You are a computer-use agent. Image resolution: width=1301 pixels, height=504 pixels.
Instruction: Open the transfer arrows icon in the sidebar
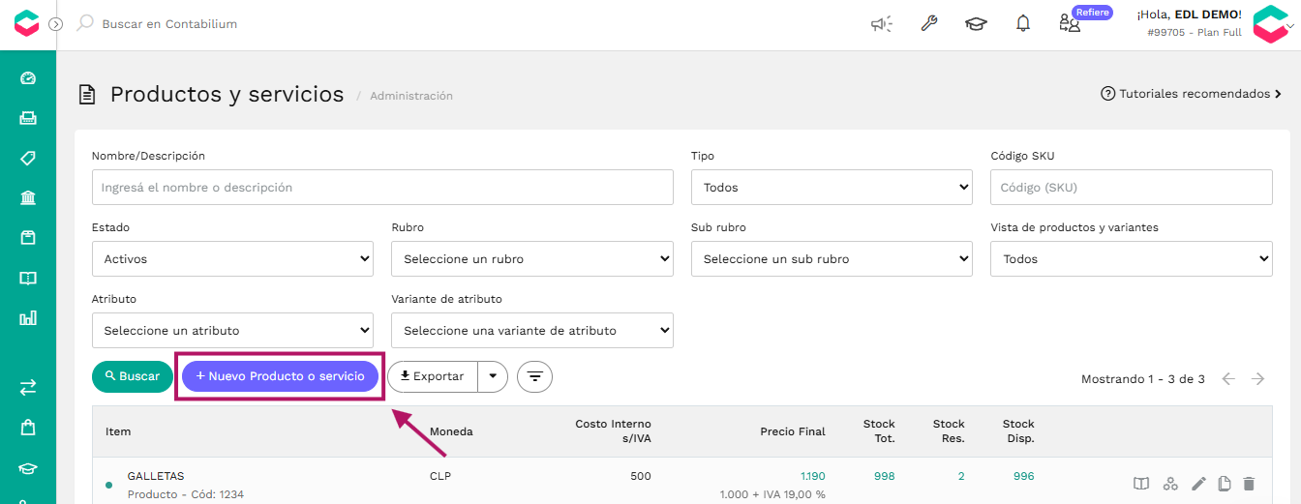pyautogui.click(x=28, y=387)
